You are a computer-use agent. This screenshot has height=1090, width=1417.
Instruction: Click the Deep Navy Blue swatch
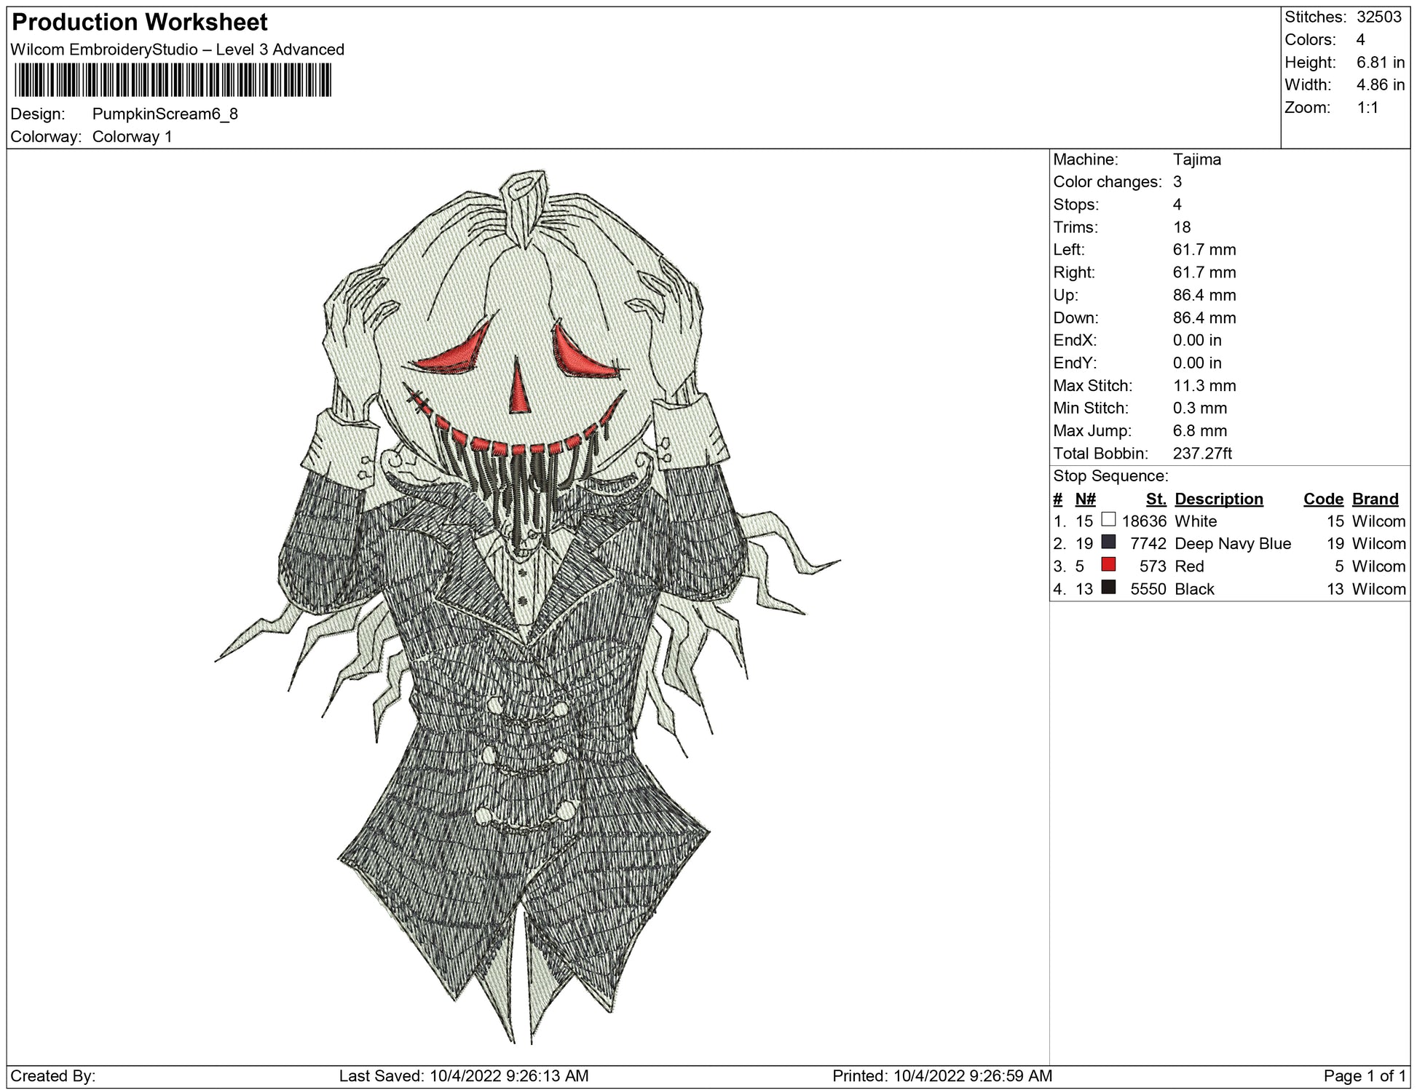(1108, 542)
